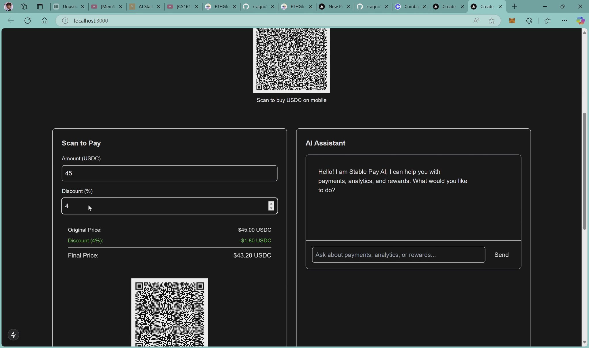Click the 'Discount (4%):' green label

[x=85, y=240]
